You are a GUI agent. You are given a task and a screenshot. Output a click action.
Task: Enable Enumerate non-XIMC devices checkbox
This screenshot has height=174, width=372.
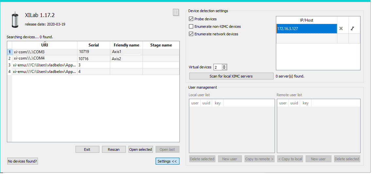tap(191, 26)
